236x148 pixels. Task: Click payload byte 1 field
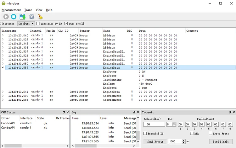pos(180,124)
